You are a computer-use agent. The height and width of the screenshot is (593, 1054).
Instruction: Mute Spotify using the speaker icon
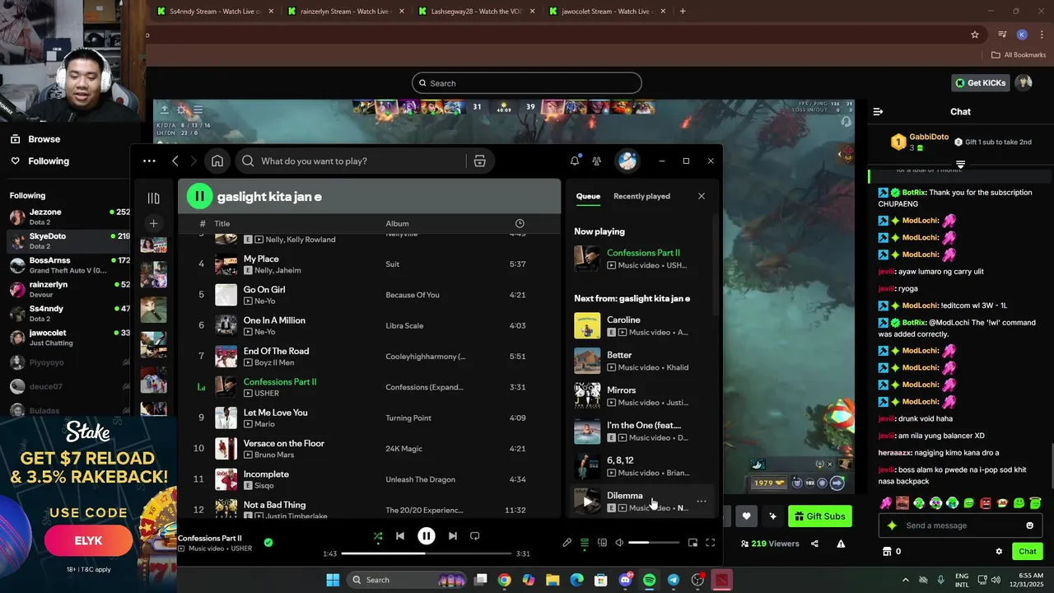coord(619,543)
